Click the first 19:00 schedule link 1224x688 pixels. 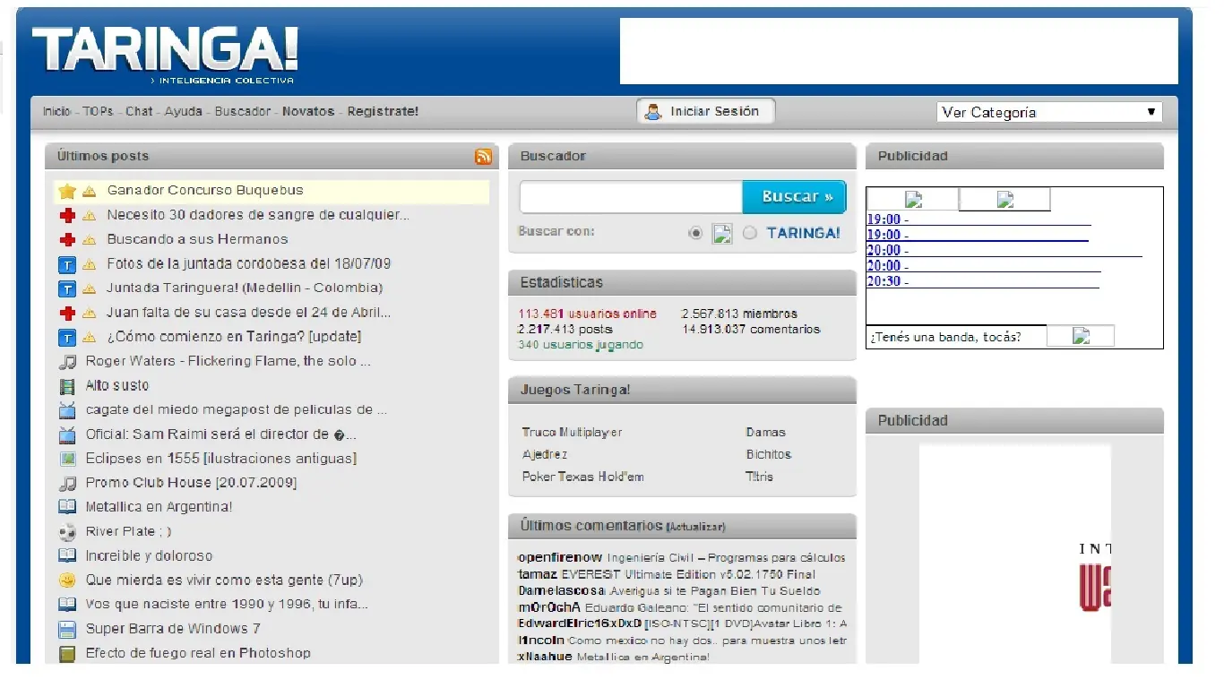[x=978, y=219]
